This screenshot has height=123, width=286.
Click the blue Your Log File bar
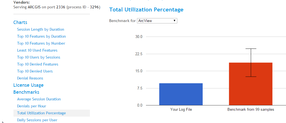pyautogui.click(x=181, y=94)
